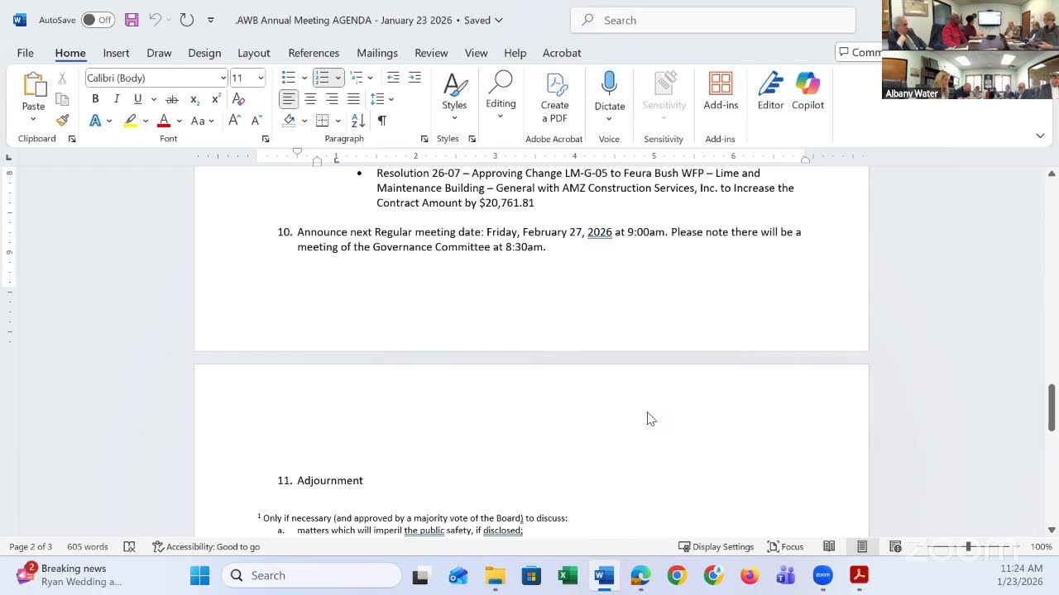Expand Paste options arrow
1059x595 pixels.
coord(33,118)
